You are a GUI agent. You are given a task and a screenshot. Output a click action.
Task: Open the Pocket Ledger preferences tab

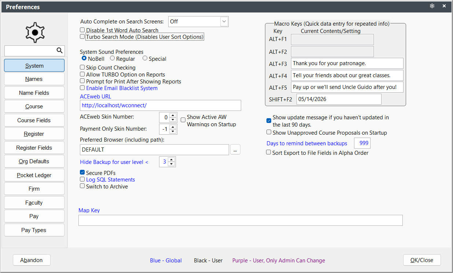tap(34, 175)
